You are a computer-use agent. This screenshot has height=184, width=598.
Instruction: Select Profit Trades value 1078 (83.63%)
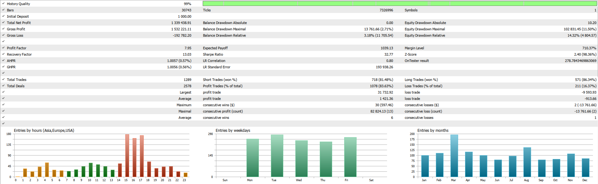pyautogui.click(x=381, y=86)
